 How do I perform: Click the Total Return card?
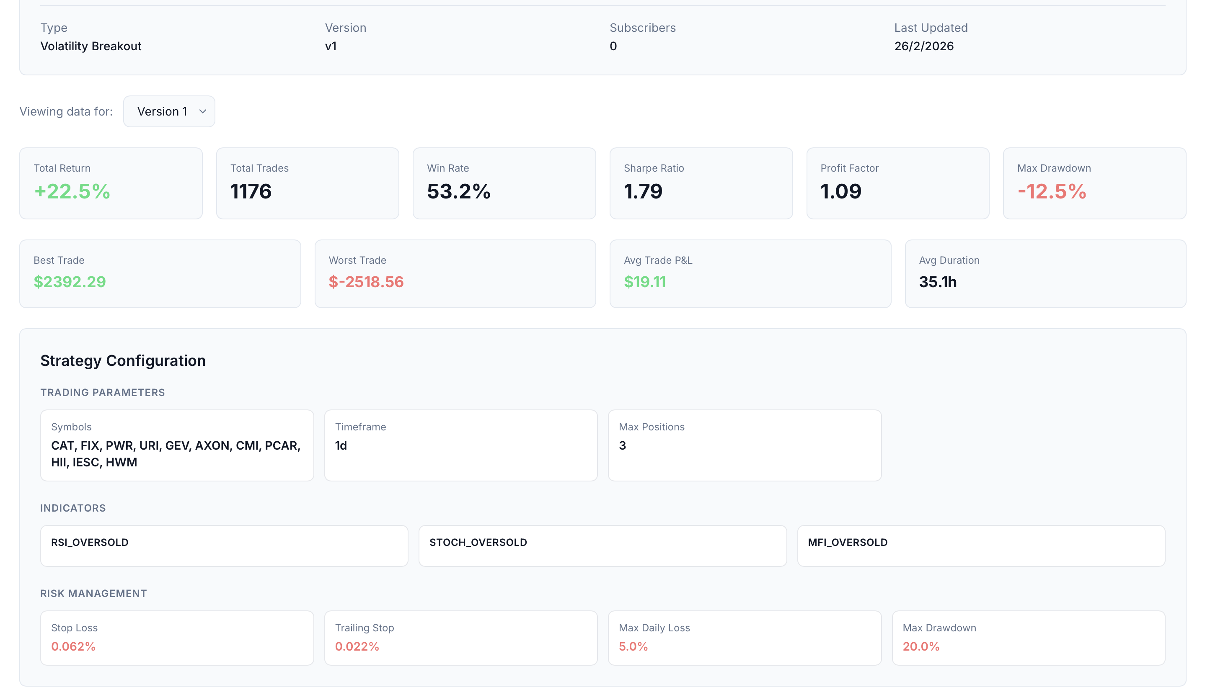pyautogui.click(x=111, y=183)
